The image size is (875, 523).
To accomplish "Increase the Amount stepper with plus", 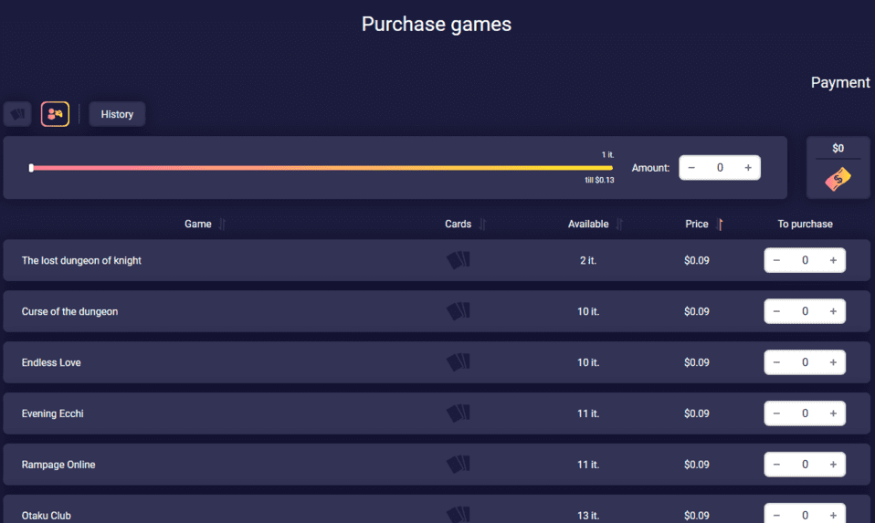I will click(x=748, y=168).
